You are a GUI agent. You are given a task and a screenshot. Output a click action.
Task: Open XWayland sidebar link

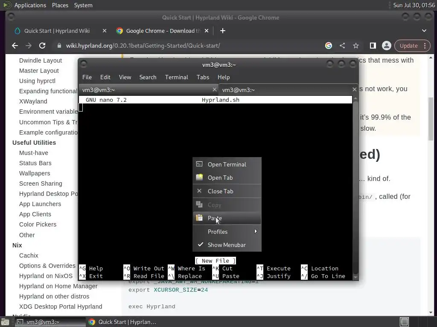[33, 101]
